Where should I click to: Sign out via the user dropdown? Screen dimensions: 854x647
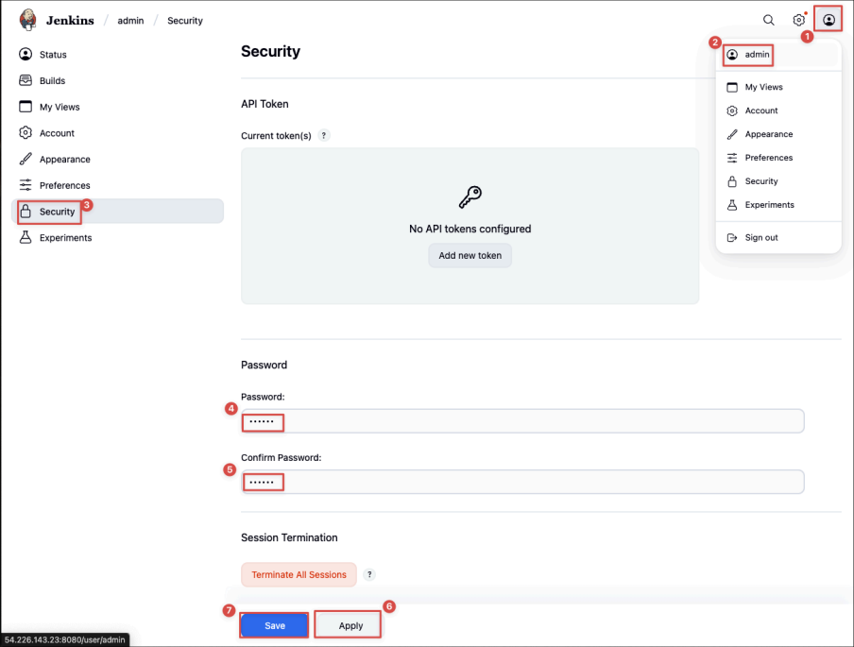778,237
